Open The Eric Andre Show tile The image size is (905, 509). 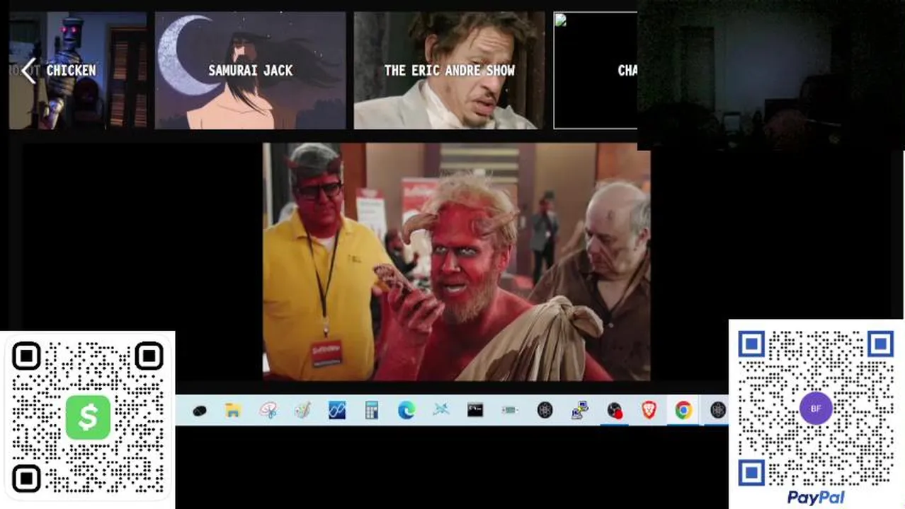449,71
